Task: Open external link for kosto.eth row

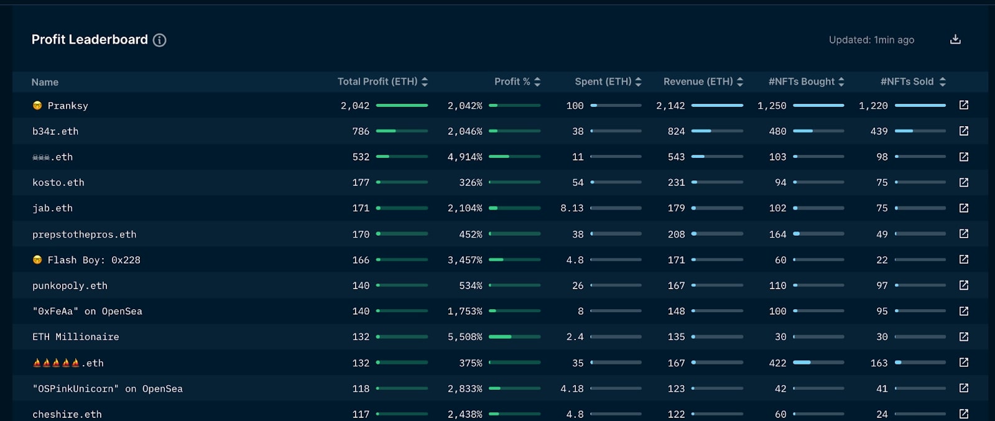Action: pyautogui.click(x=964, y=182)
